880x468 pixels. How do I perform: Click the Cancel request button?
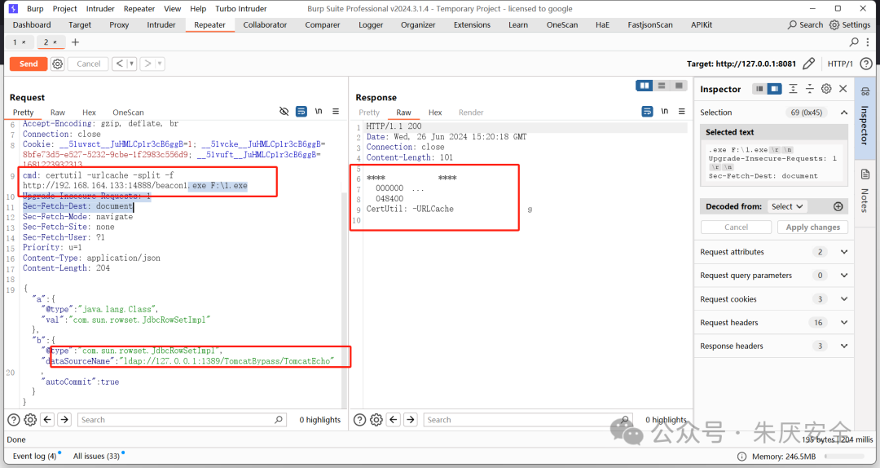coord(88,64)
